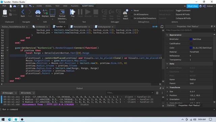Undock the Properties panel
Viewport: 216px width, 122px height.
(x=212, y=26)
